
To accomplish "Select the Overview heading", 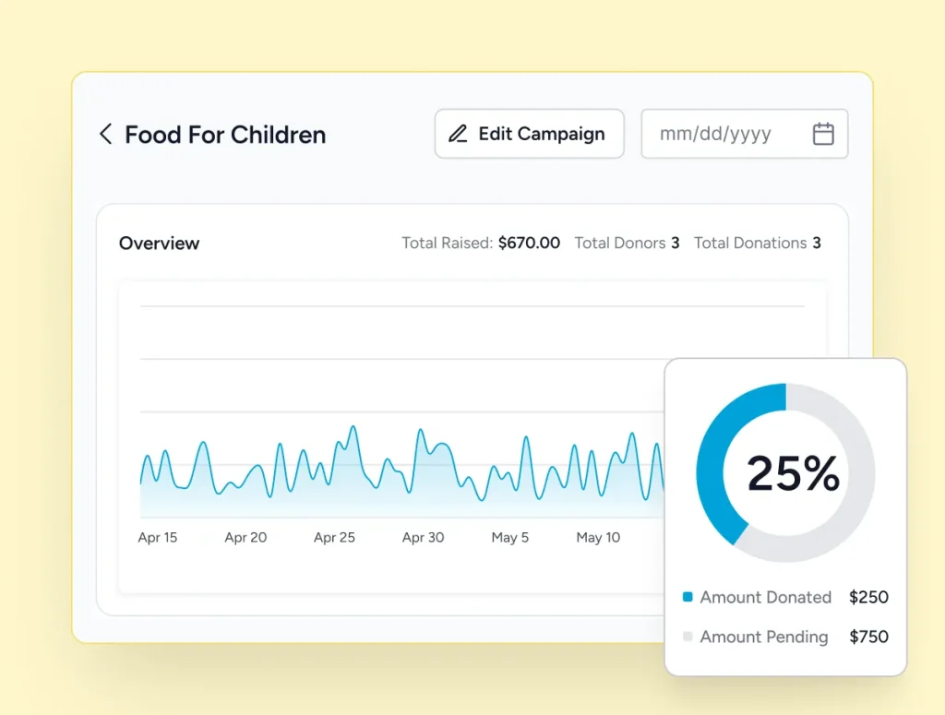I will (x=159, y=243).
